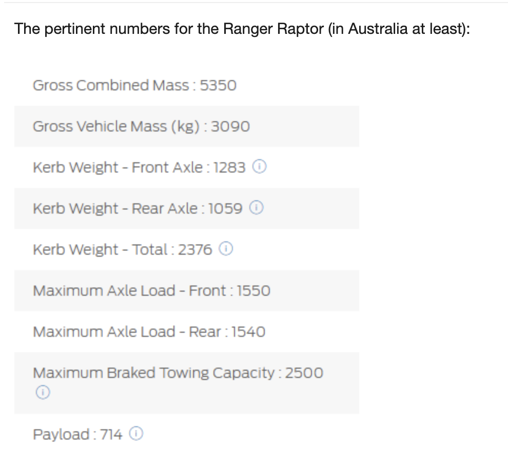Viewport: 508px width, 457px height.
Task: Click the Gross Combined Mass label
Action: (x=111, y=85)
